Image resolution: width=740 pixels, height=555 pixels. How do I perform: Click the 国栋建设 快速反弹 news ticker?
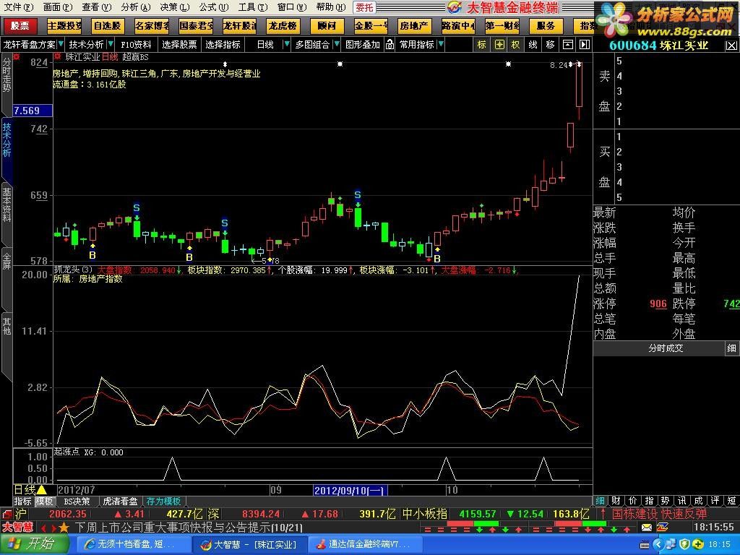pos(659,514)
